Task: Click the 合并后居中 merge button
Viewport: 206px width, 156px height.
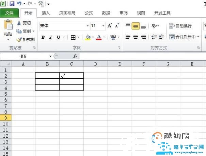Action: [x=182, y=37]
